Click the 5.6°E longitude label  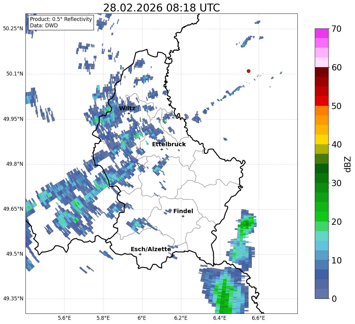pyautogui.click(x=64, y=318)
